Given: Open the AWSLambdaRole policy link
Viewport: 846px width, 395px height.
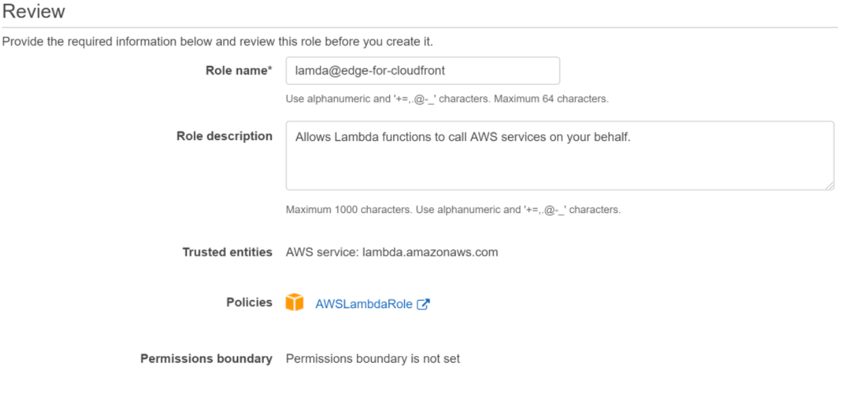Looking at the screenshot, I should 364,304.
